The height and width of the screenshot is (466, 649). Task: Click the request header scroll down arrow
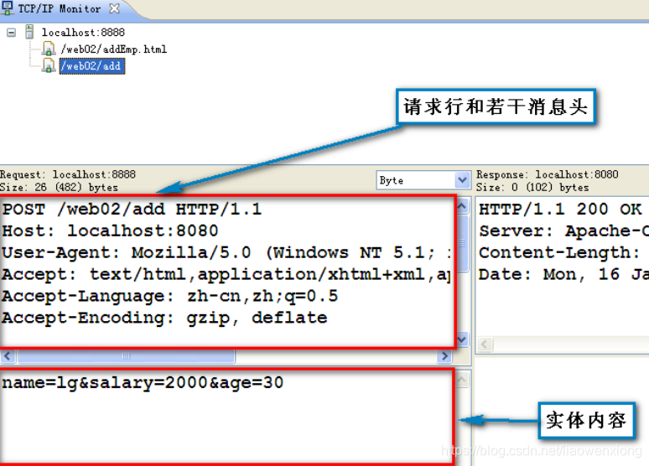point(462,340)
